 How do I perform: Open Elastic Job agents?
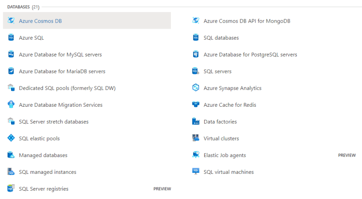224,156
